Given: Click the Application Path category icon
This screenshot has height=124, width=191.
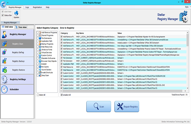Looking at the screenshot, I should pos(40,41).
